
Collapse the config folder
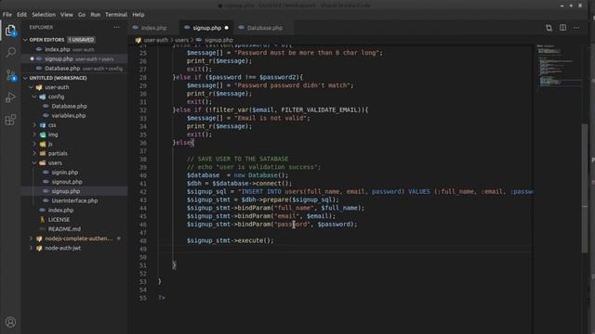[34, 96]
